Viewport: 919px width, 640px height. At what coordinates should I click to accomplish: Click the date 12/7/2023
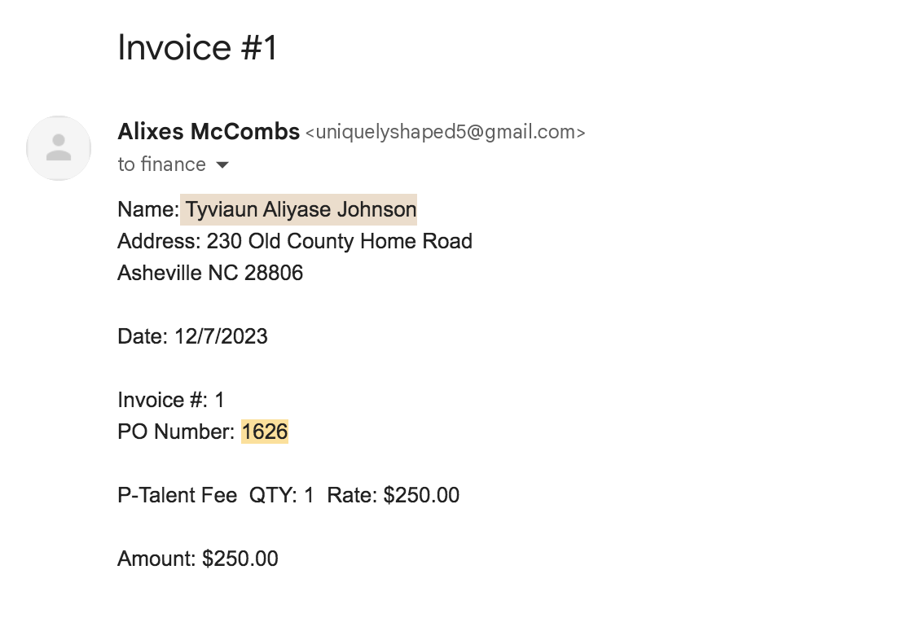[x=221, y=336]
